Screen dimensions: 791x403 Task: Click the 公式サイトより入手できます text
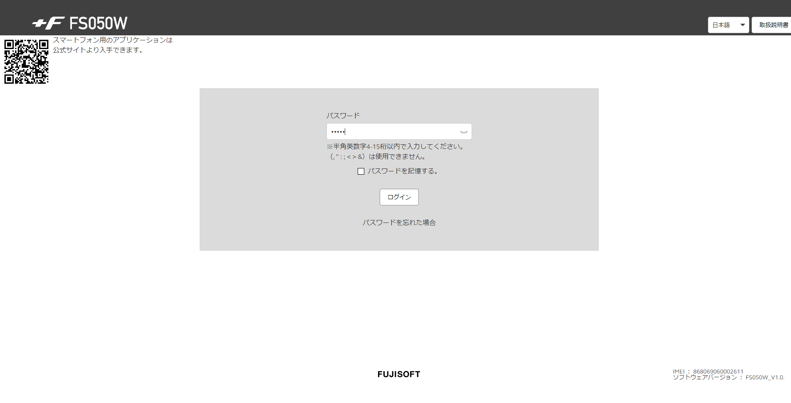click(98, 50)
